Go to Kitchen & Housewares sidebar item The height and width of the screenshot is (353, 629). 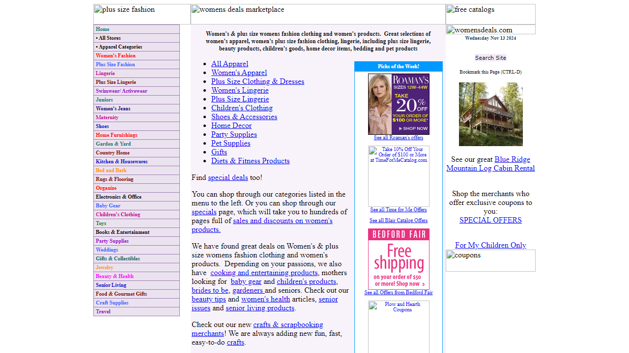click(121, 162)
